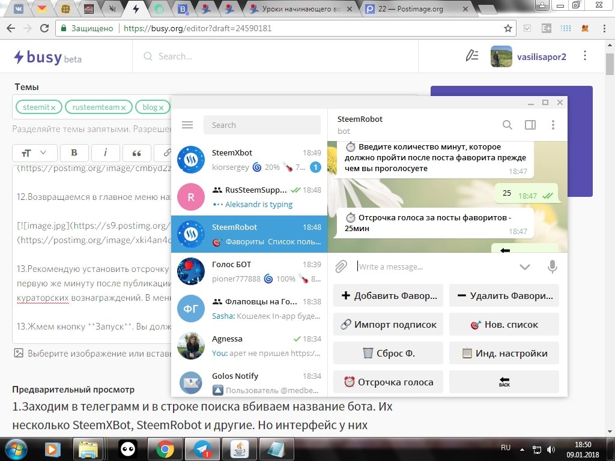
Task: Open the volume control in system tray
Action: point(551,449)
